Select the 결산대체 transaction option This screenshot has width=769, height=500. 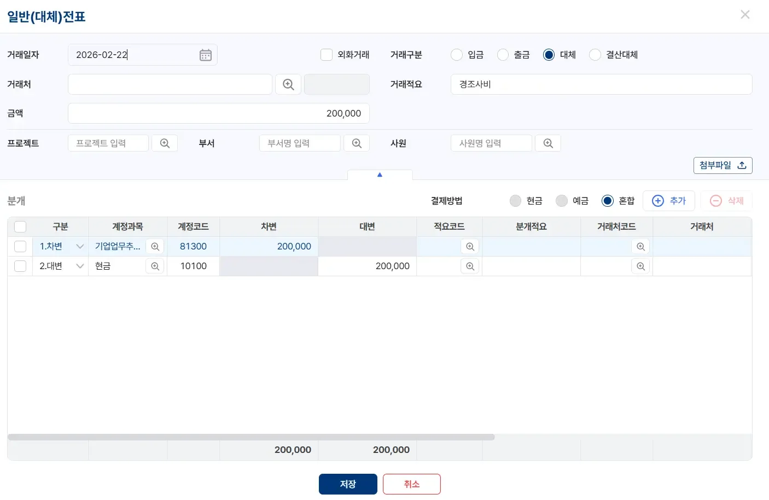[595, 55]
